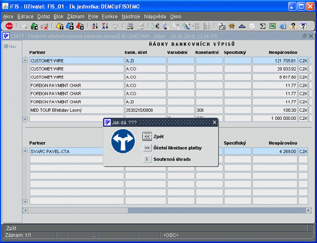Select the Nav radio button
Screen dimensions: 317x243
(x=6, y=46)
